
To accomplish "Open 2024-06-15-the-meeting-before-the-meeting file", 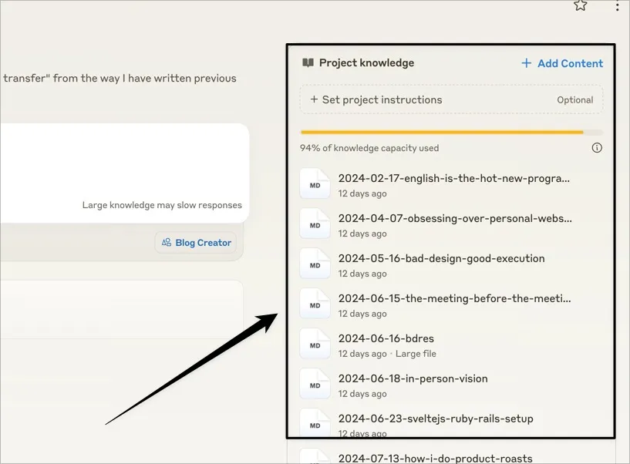I will tap(454, 298).
